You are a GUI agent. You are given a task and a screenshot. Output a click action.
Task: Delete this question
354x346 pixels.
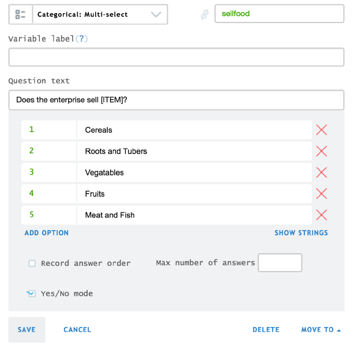pyautogui.click(x=266, y=330)
